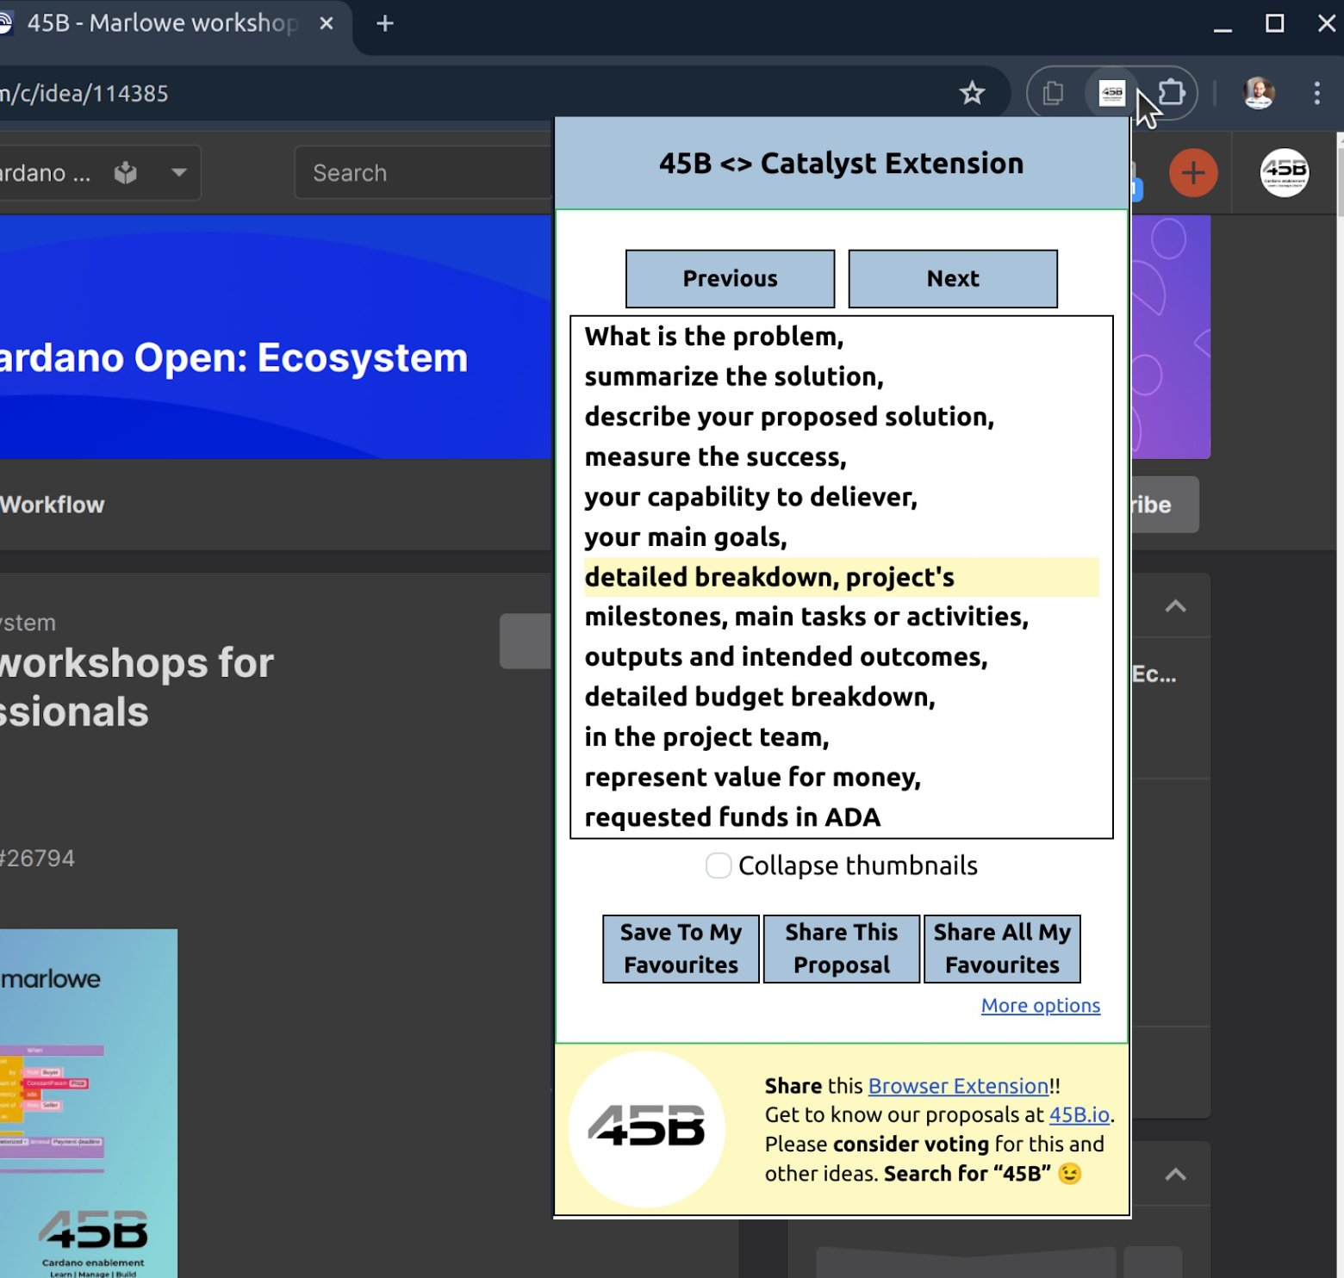Screen dimensions: 1344x1278
Task: Jump to 'detailed budget breakdown' section
Action: (x=760, y=697)
